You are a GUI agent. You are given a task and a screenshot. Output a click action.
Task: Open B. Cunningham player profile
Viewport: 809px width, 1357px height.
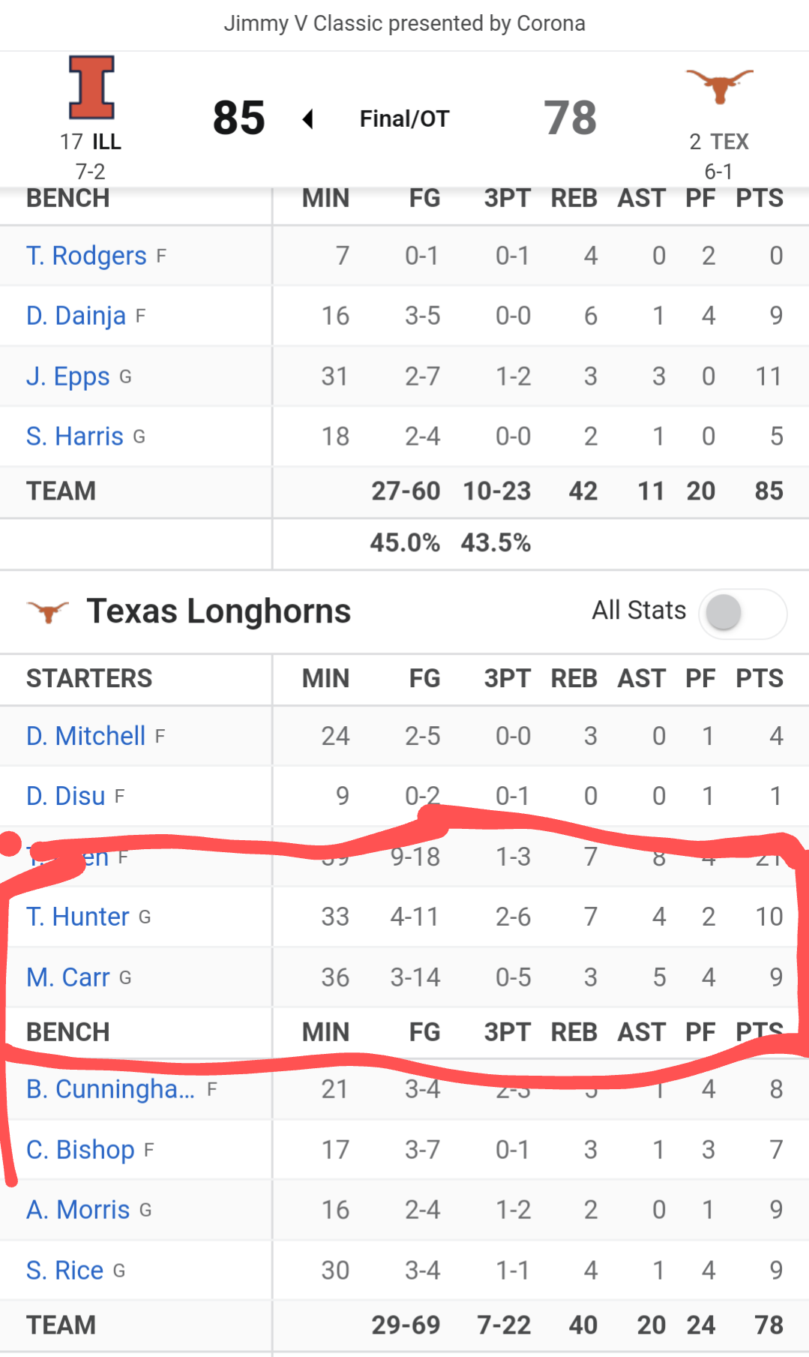(x=110, y=1089)
